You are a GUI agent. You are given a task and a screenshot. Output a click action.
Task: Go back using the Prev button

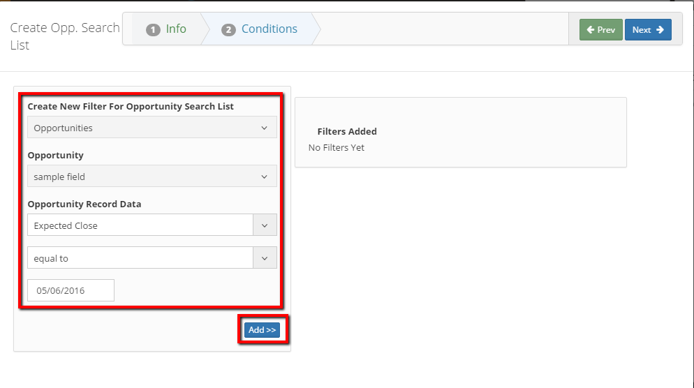point(601,29)
